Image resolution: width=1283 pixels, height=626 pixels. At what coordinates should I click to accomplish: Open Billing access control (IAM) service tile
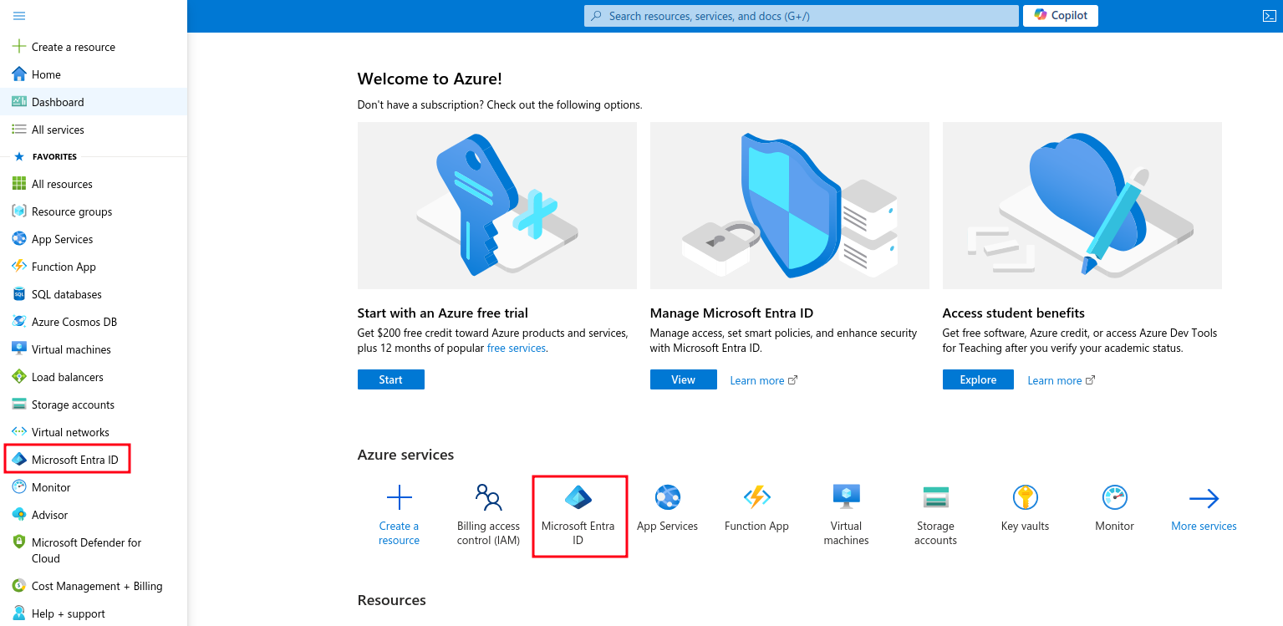[488, 515]
